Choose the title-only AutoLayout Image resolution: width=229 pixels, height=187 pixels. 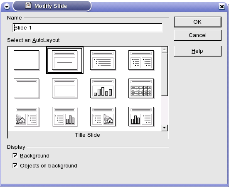tap(27, 89)
